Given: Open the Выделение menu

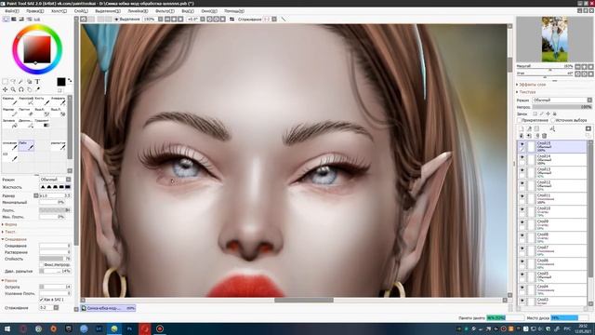Looking at the screenshot, I should [108, 11].
